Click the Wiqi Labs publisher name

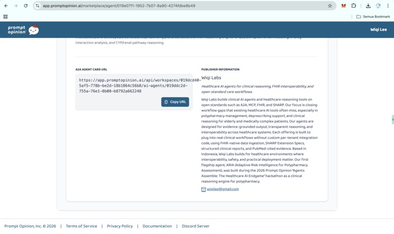(x=211, y=78)
